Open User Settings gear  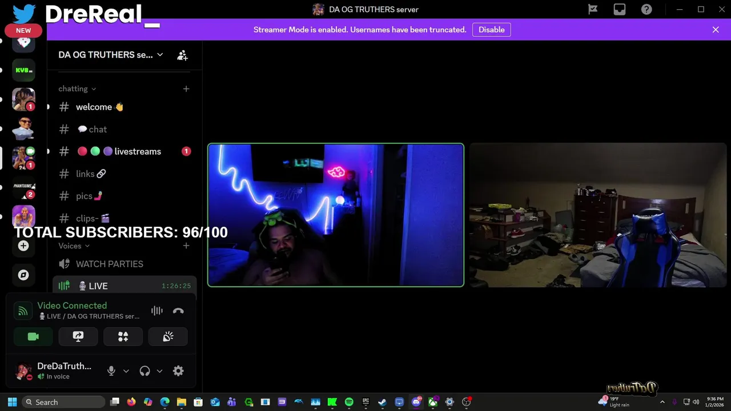coord(178,371)
